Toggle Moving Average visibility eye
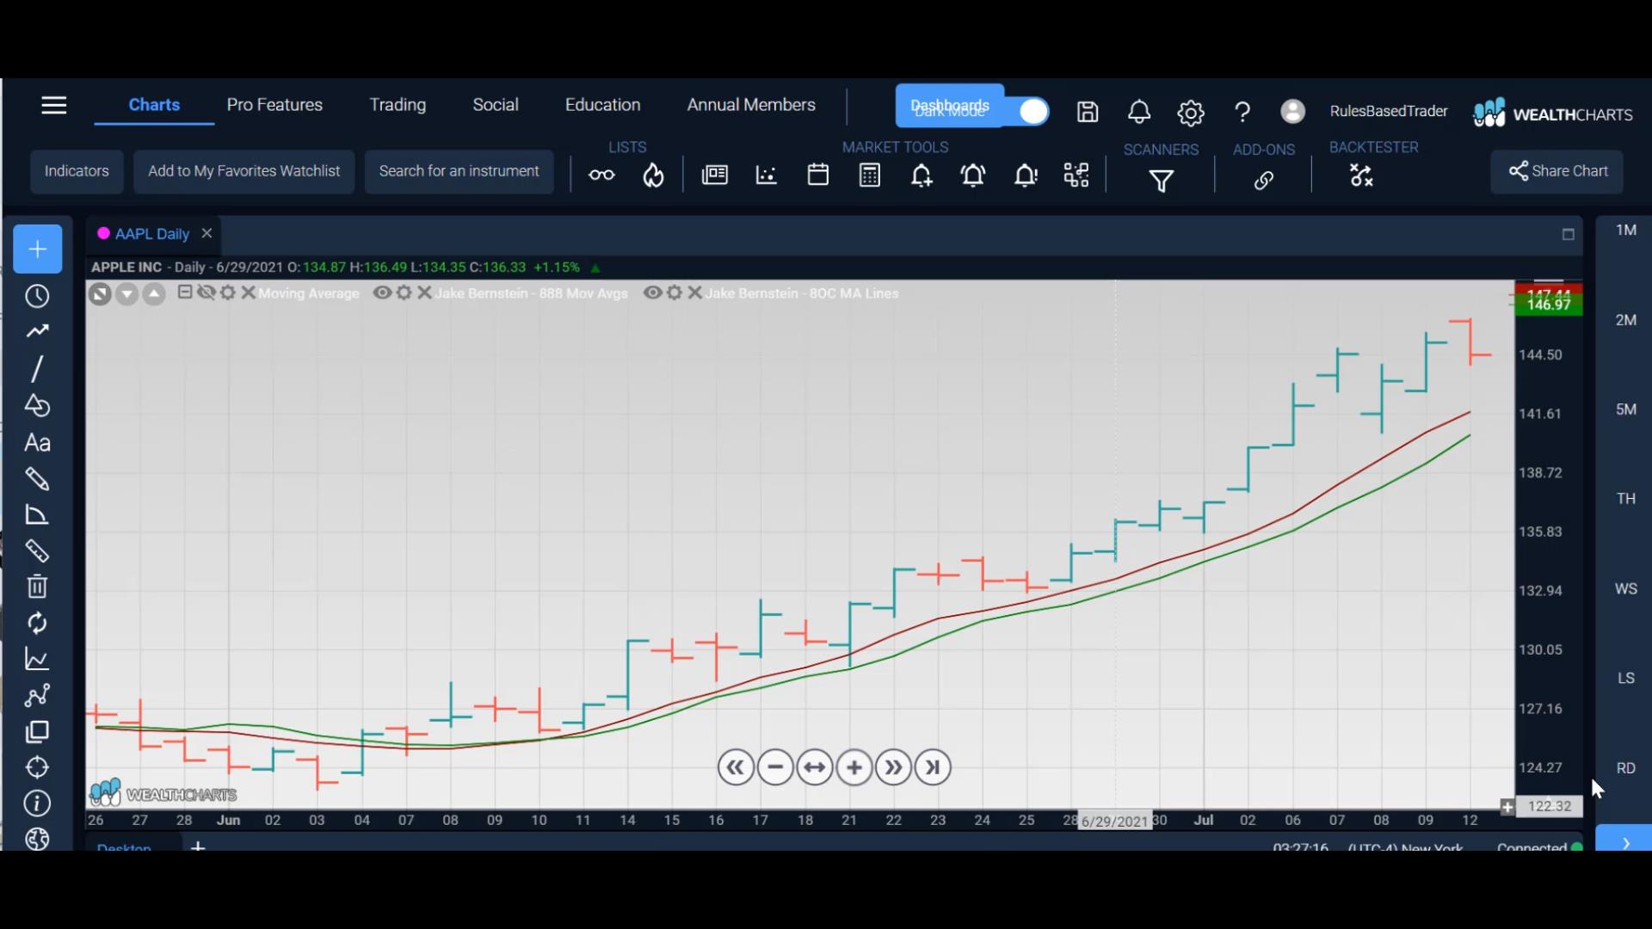1652x929 pixels. coord(206,292)
